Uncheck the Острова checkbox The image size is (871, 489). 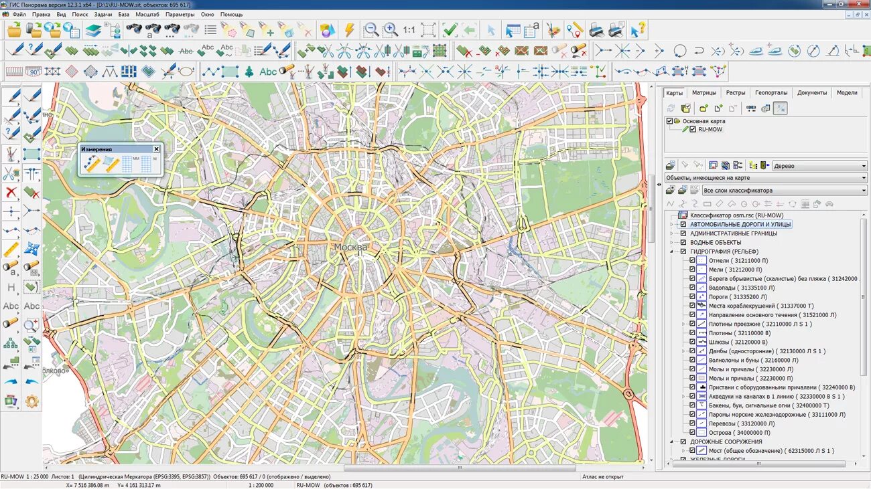click(692, 433)
